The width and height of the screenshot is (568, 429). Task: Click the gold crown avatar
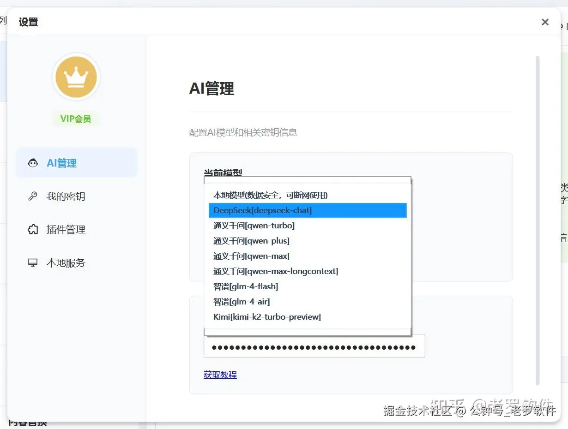coord(76,77)
